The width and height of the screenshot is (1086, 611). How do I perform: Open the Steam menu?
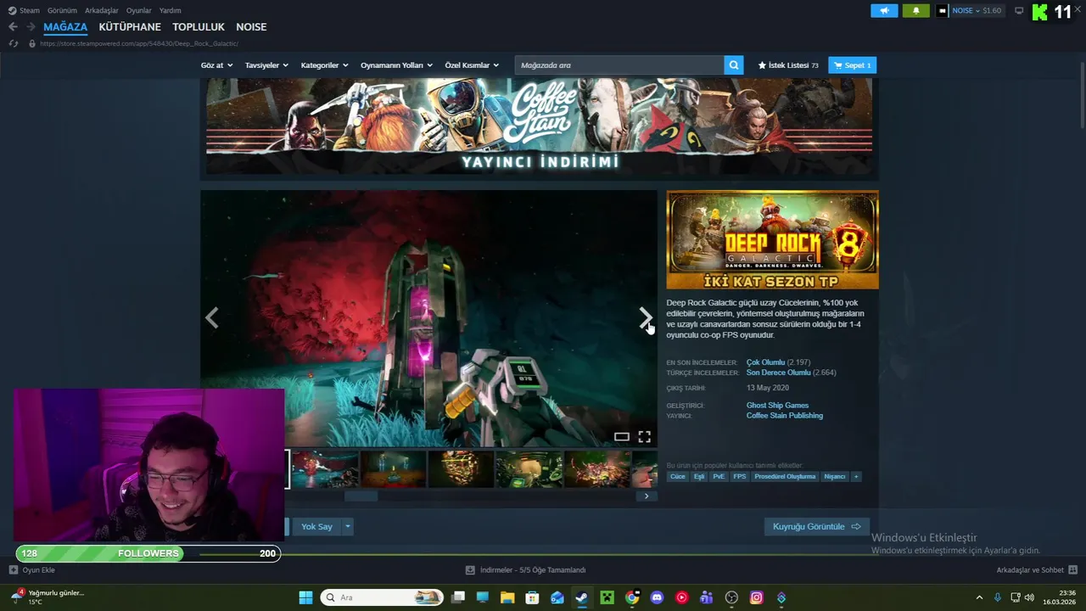click(x=24, y=11)
